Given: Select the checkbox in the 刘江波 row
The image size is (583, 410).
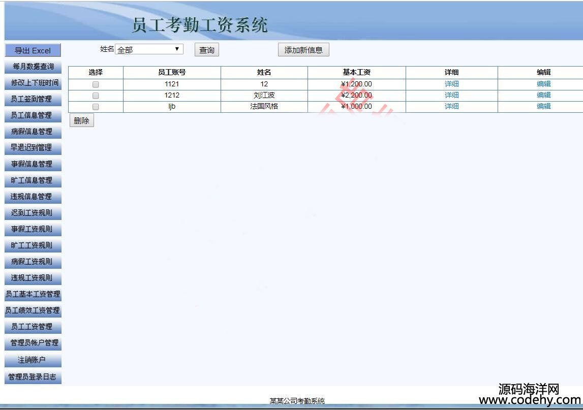Looking at the screenshot, I should [x=96, y=96].
